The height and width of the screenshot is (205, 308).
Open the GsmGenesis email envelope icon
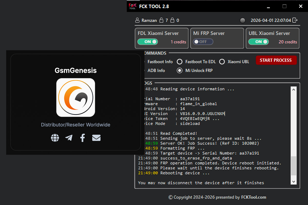pos(96,138)
